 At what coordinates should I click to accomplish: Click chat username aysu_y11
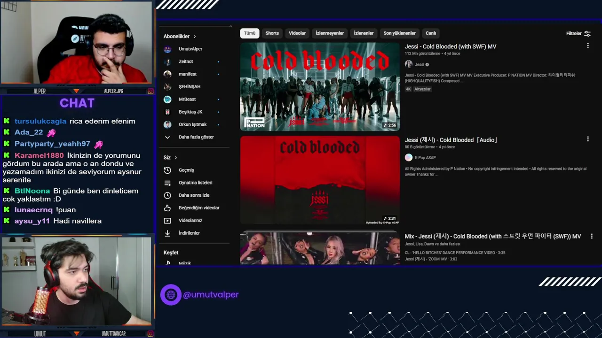pos(32,221)
